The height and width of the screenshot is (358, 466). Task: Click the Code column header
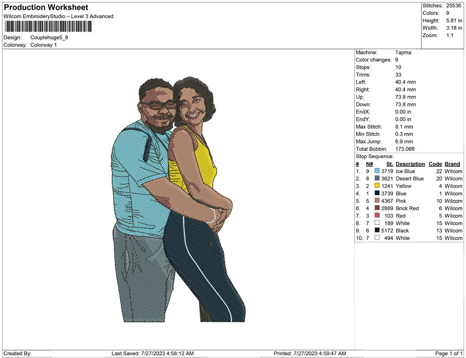click(435, 164)
